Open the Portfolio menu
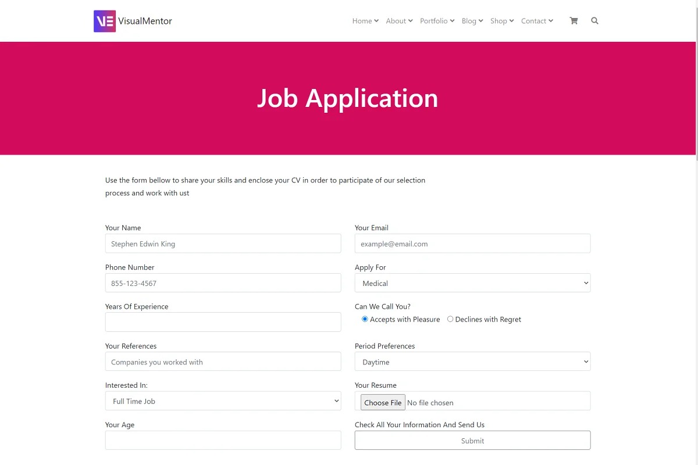 [x=437, y=21]
